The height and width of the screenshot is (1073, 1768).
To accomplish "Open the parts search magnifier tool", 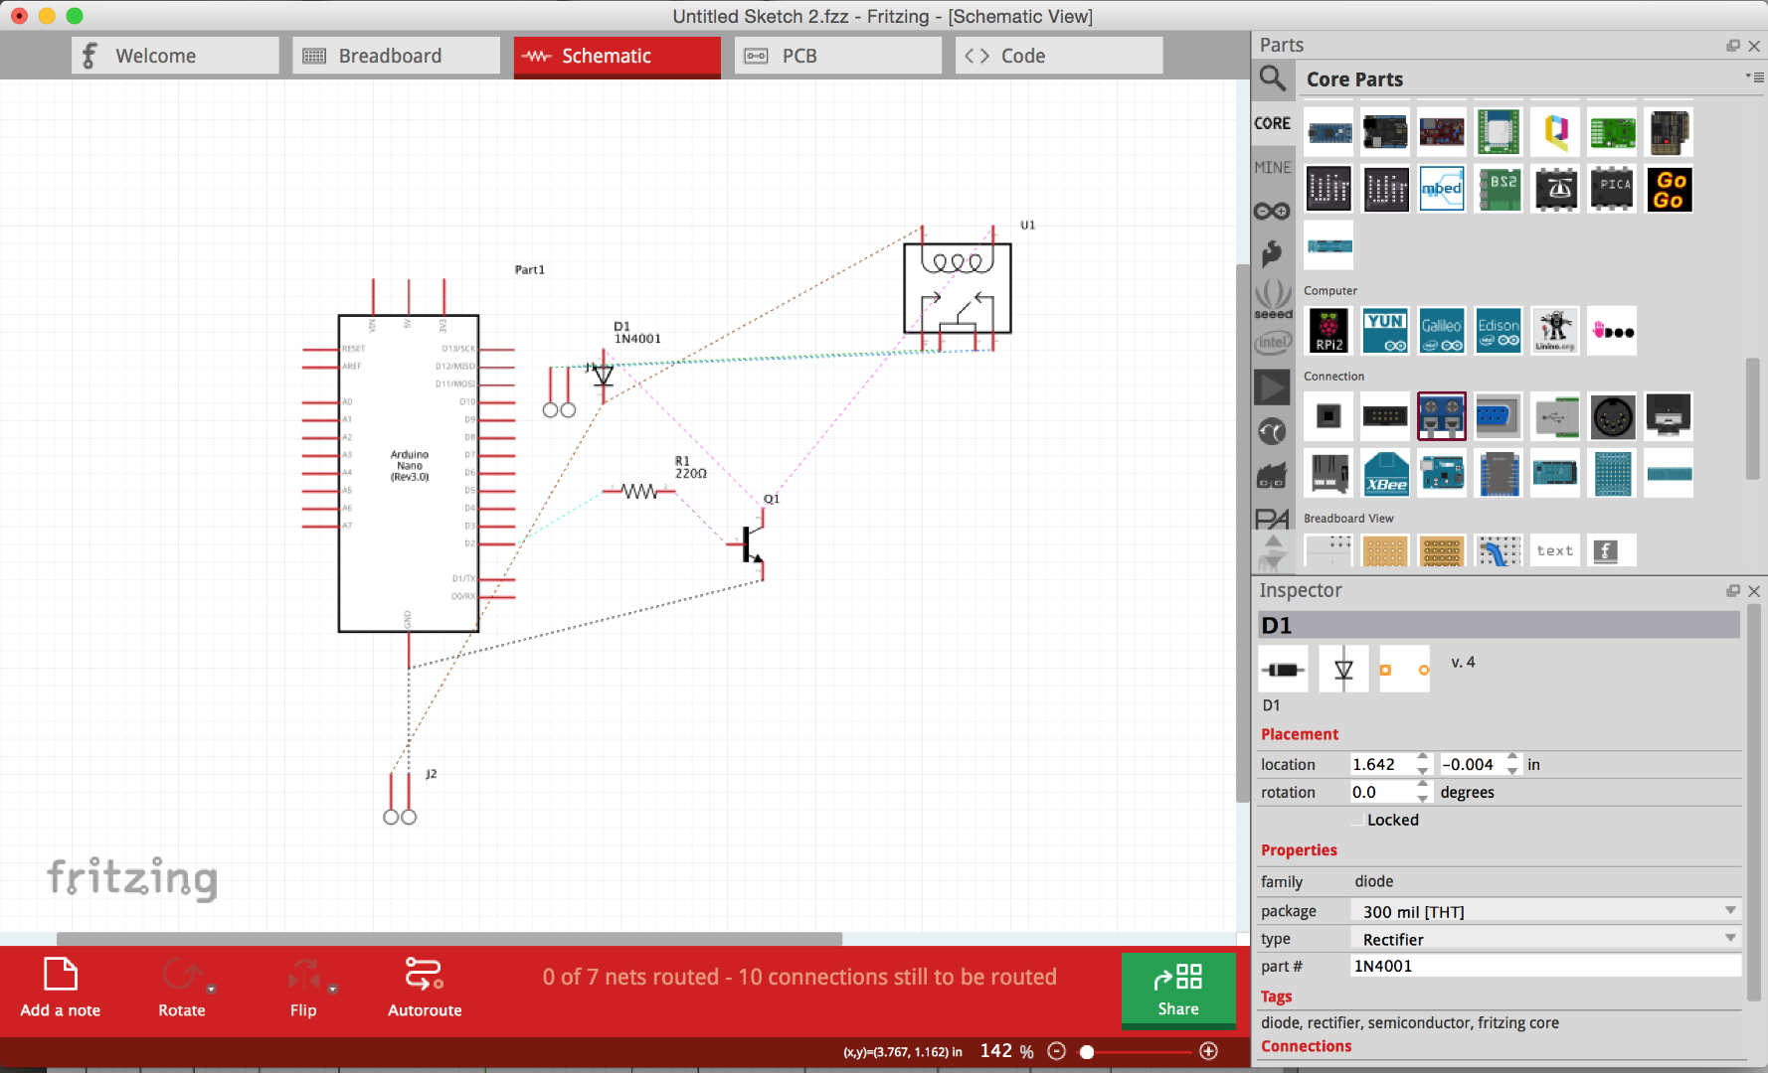I will pos(1274,79).
